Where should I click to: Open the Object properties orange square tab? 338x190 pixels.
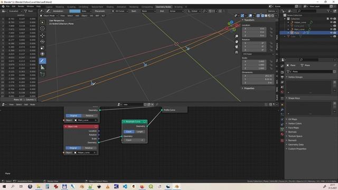282,104
